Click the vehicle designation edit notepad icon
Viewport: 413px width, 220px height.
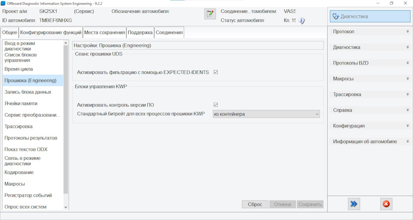(210, 14)
